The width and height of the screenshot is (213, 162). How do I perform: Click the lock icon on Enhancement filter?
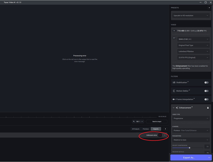(x=208, y=108)
